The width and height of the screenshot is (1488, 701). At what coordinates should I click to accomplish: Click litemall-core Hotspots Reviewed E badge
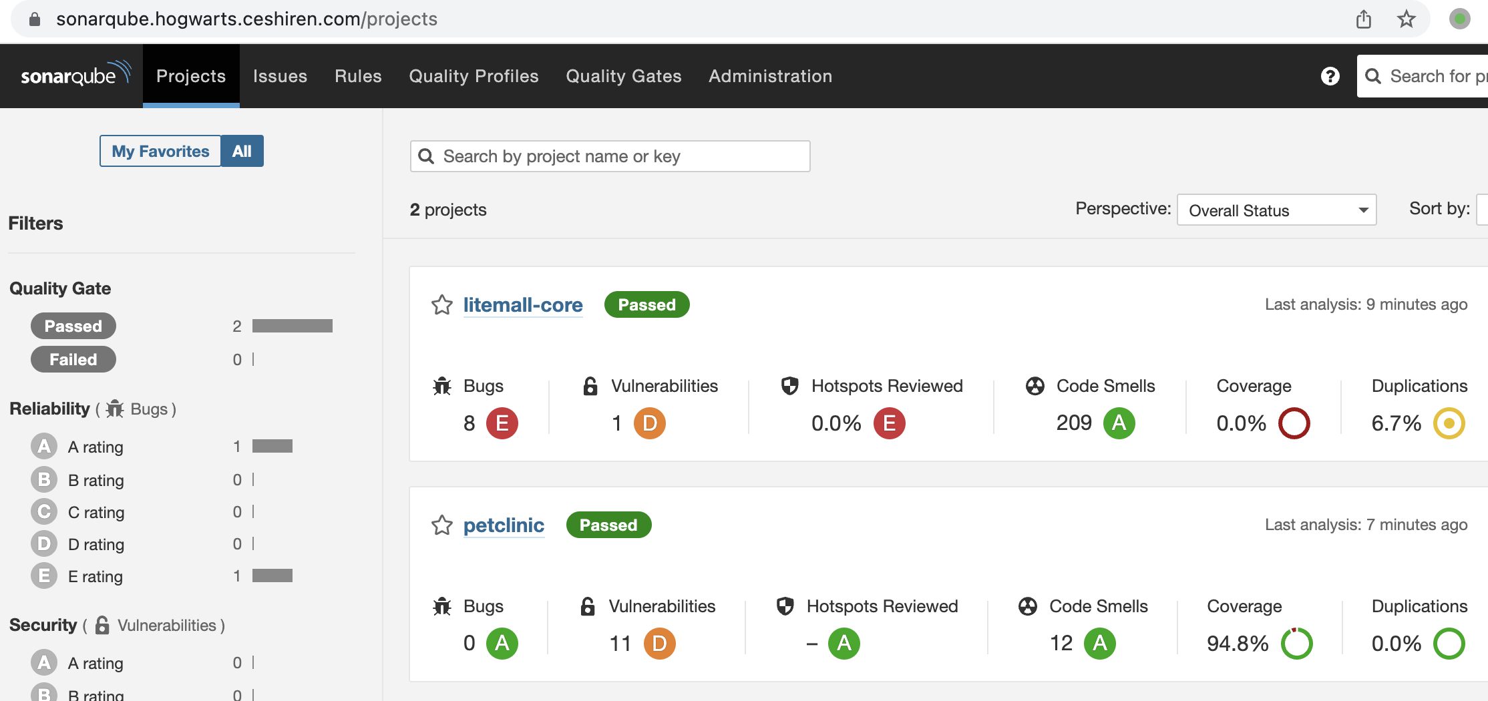(890, 423)
